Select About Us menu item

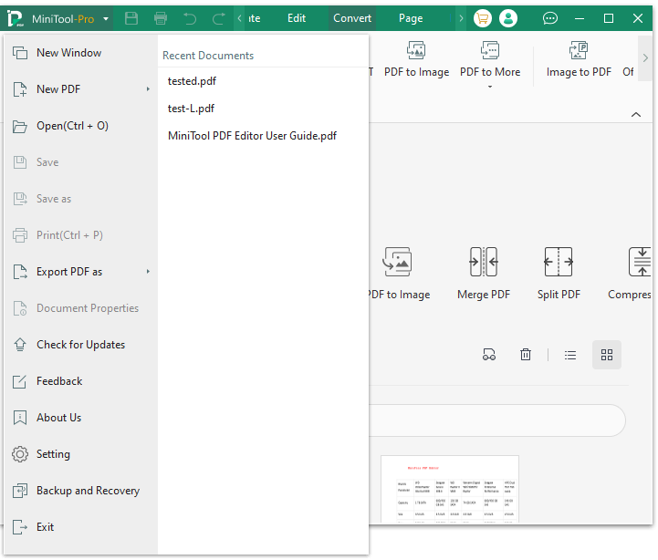[80, 418]
